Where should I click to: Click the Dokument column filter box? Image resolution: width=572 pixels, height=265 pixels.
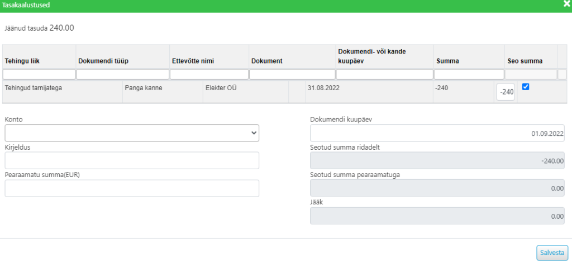pos(292,75)
